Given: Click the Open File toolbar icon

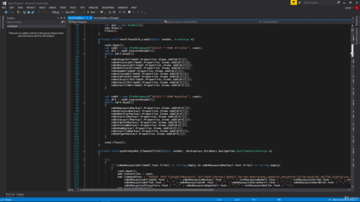Looking at the screenshot, I should pos(25,12).
